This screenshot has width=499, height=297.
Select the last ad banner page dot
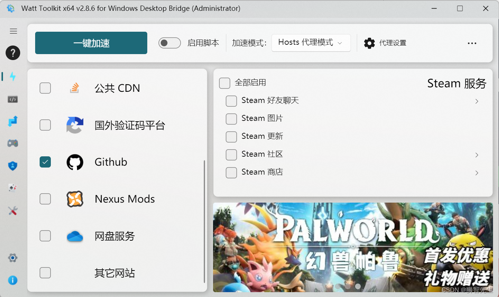click(x=358, y=287)
